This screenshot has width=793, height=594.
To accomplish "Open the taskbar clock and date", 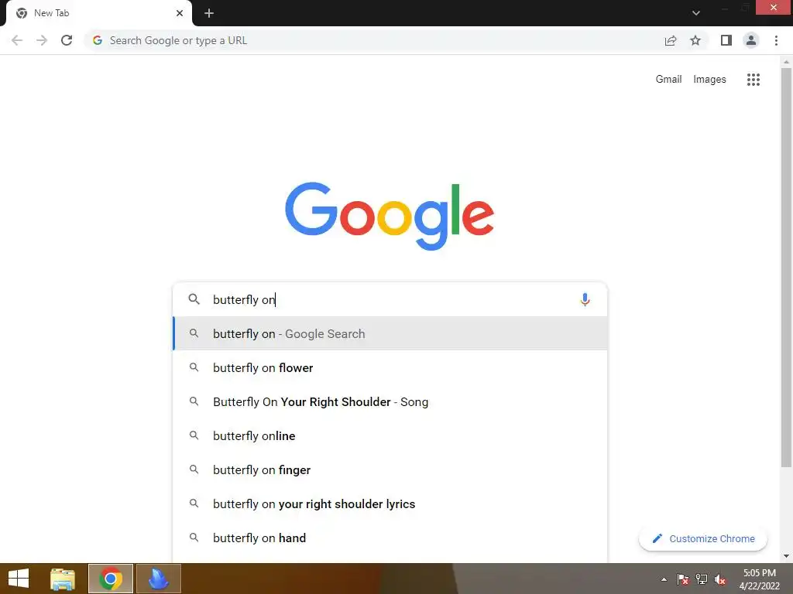I will (759, 579).
